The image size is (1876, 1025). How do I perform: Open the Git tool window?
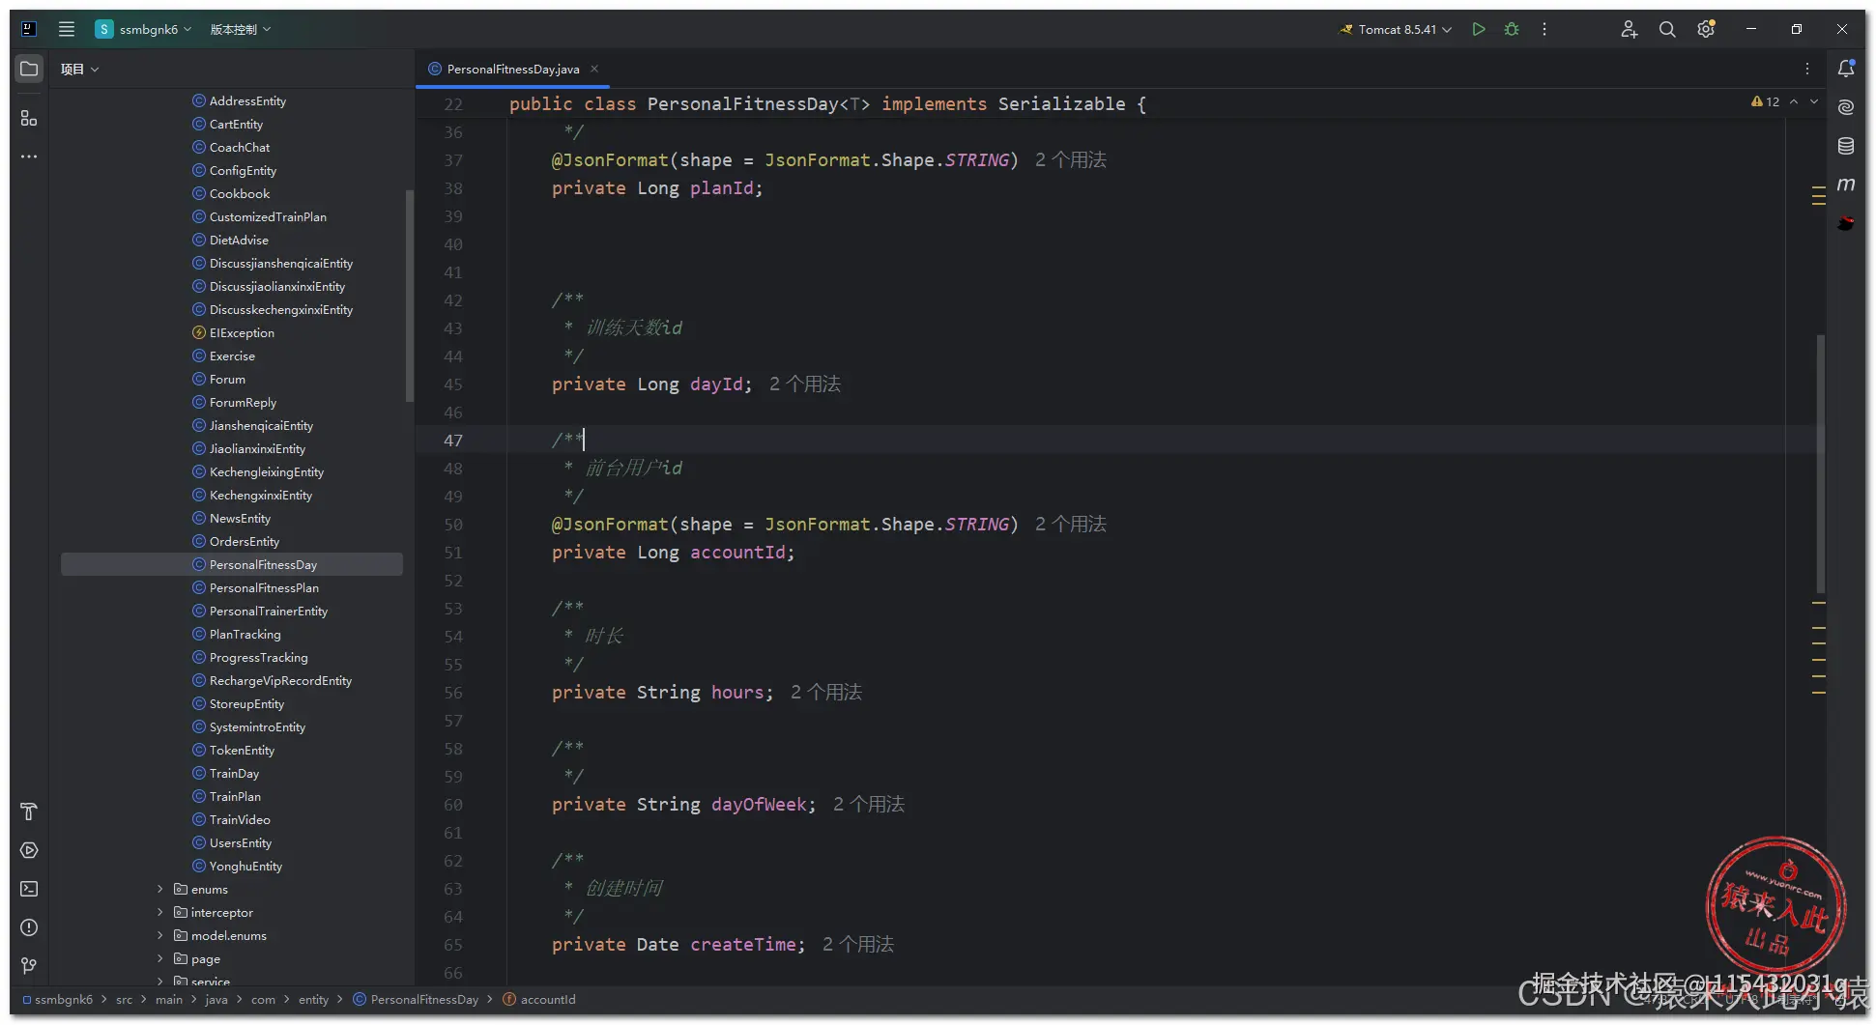click(x=29, y=966)
